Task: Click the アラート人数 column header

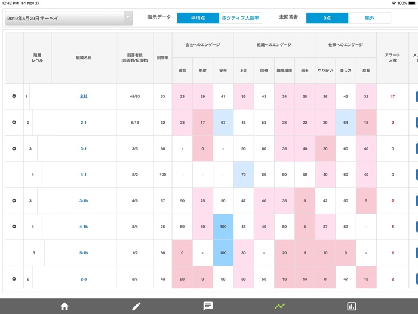Action: pos(392,58)
